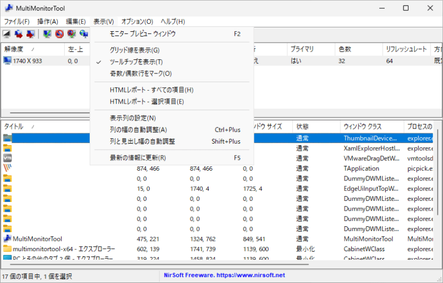The height and width of the screenshot is (283, 443).
Task: Select multimonitortool-x64 - エクスプローラー row title
Action: [x=64, y=249]
